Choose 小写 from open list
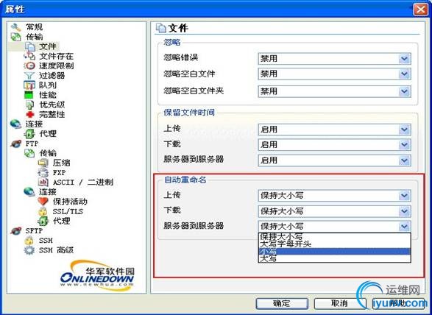 pyautogui.click(x=334, y=252)
